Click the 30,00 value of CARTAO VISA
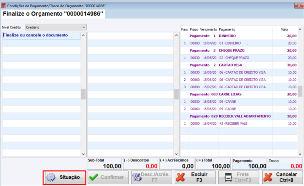The height and width of the screenshot is (186, 304). (x=291, y=65)
